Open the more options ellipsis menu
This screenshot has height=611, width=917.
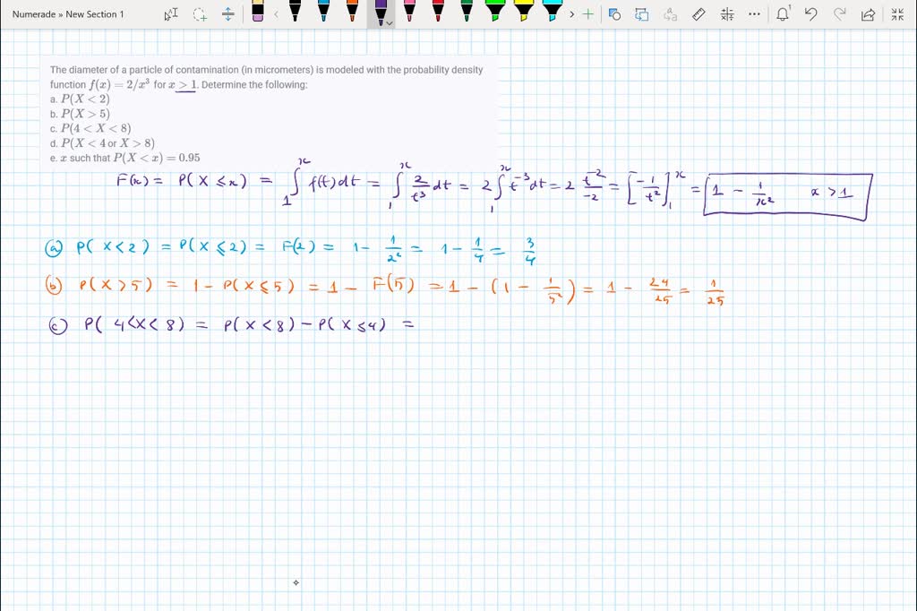click(754, 14)
